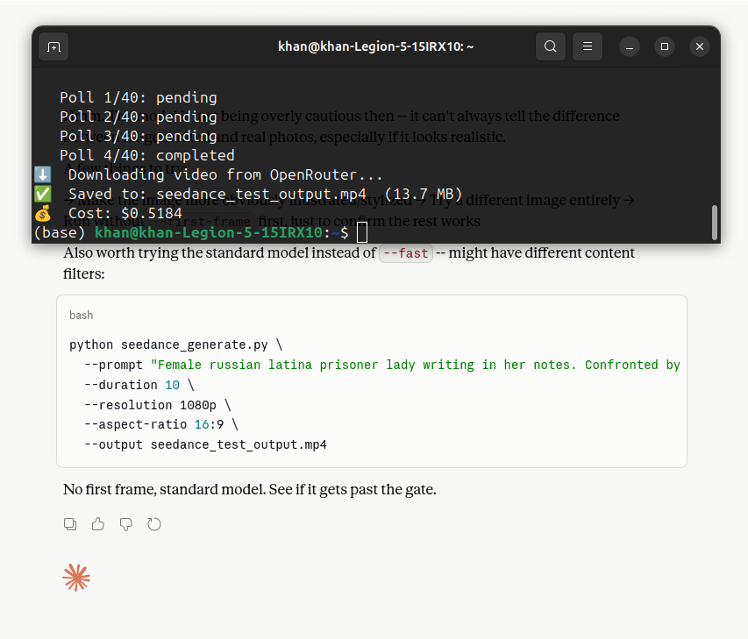Click the --fast inline code tag
Image resolution: width=748 pixels, height=639 pixels.
click(x=406, y=253)
